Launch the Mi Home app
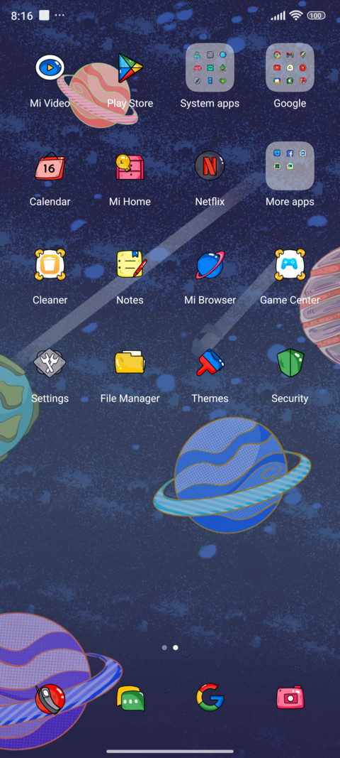Screen dimensions: 340x758 (x=130, y=166)
